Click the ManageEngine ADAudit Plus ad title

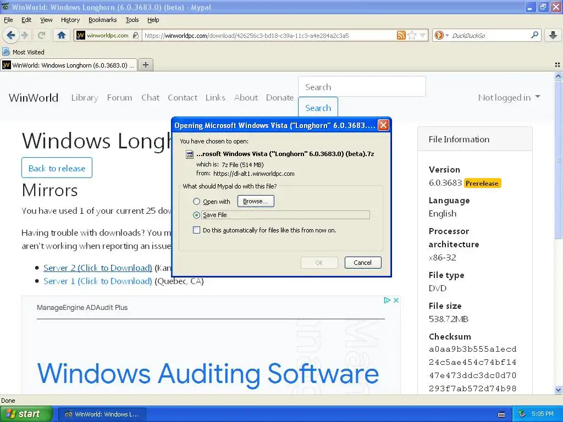point(82,308)
